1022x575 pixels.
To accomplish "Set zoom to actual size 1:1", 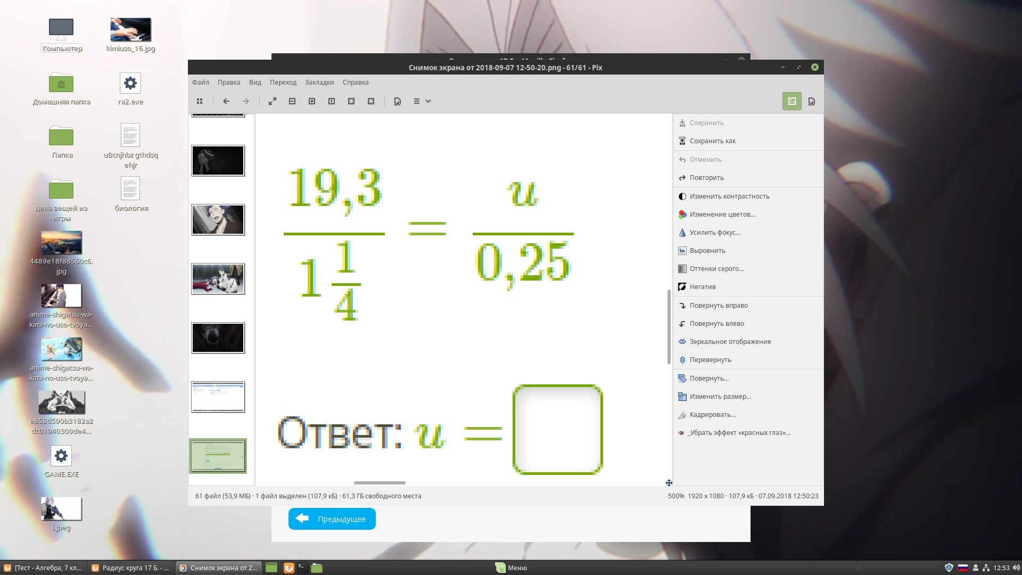I will coord(332,101).
